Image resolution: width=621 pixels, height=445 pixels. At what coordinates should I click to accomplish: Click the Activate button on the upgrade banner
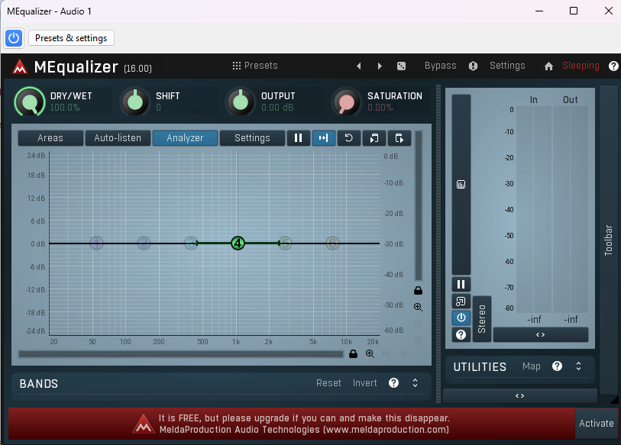tap(597, 423)
